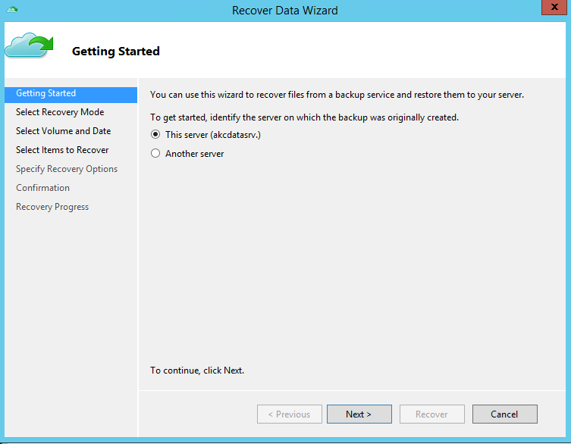Click the 'You can use this wizard' description
The width and height of the screenshot is (571, 444).
(x=337, y=95)
